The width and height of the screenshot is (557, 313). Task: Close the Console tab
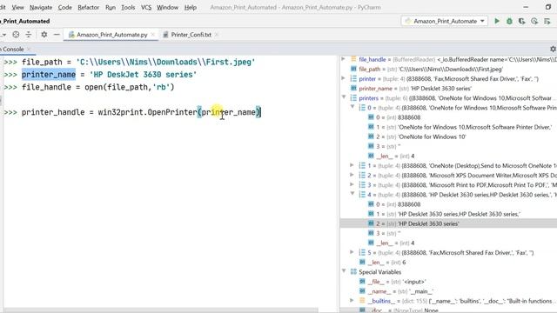click(x=29, y=49)
